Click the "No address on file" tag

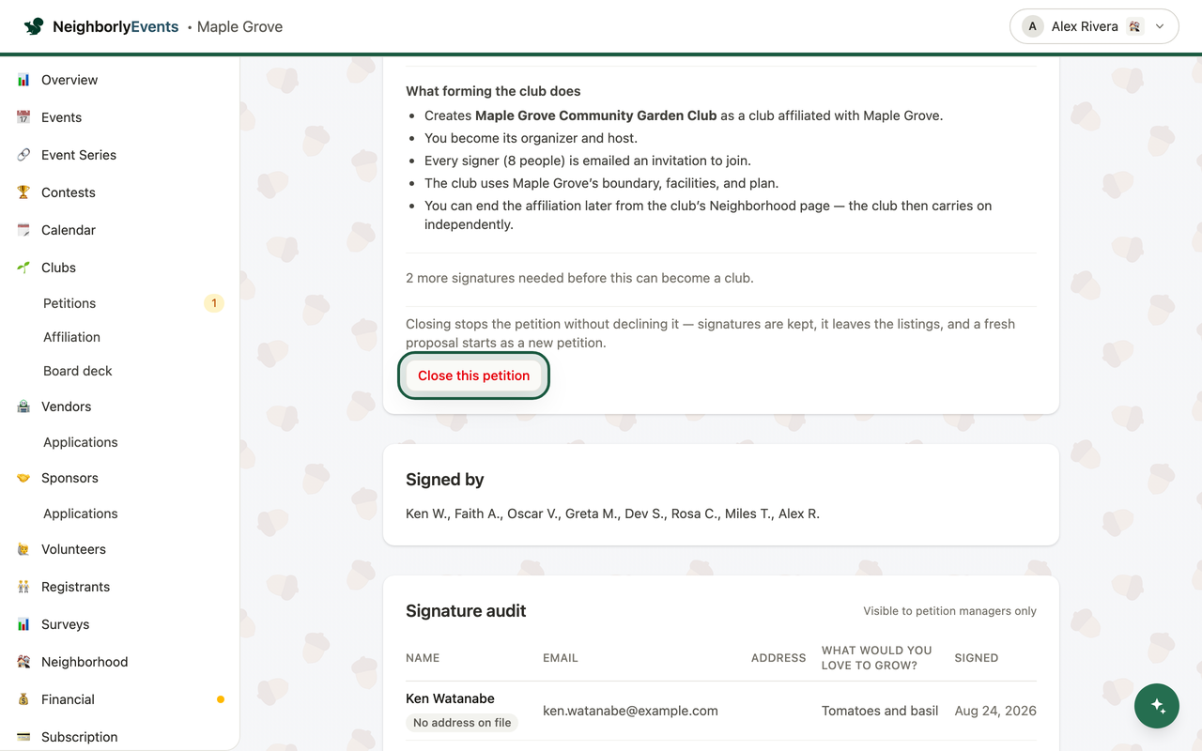[x=462, y=723]
